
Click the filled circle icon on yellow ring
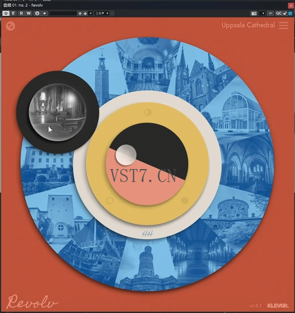185,200
